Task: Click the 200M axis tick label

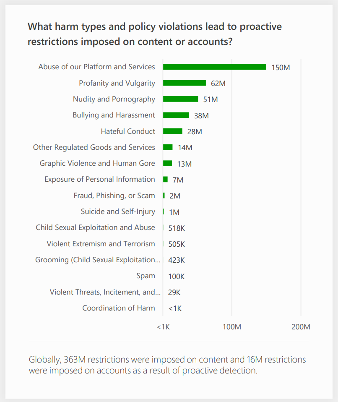Action: point(301,327)
